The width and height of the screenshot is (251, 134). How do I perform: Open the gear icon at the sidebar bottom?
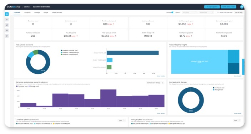click(7, 36)
